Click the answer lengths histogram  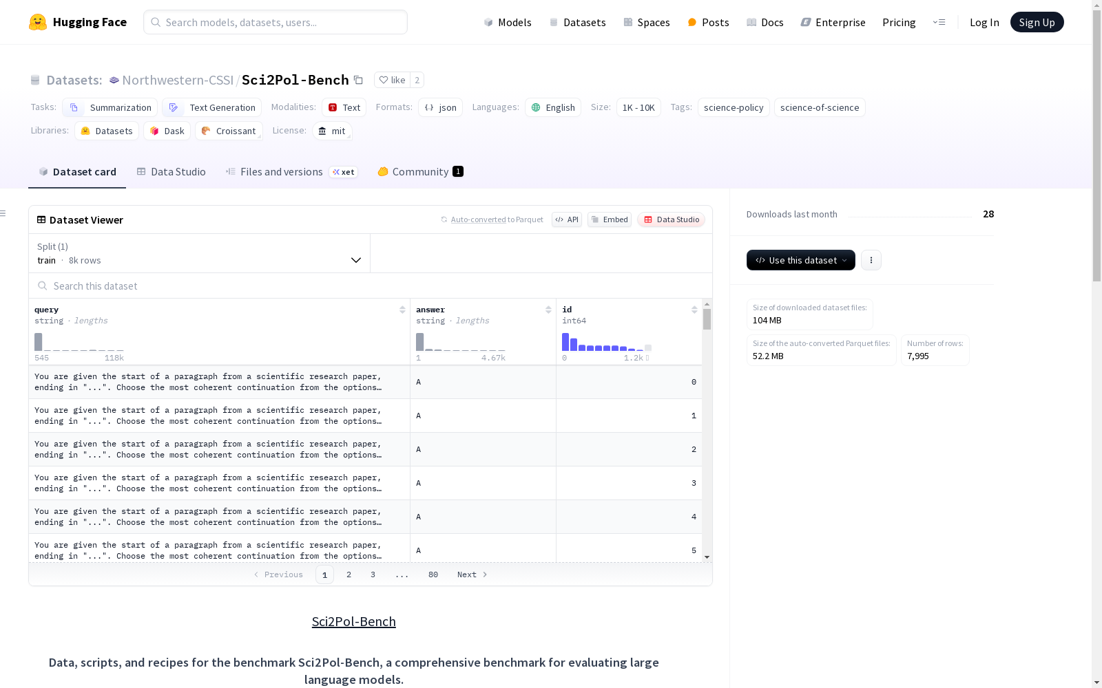461,342
